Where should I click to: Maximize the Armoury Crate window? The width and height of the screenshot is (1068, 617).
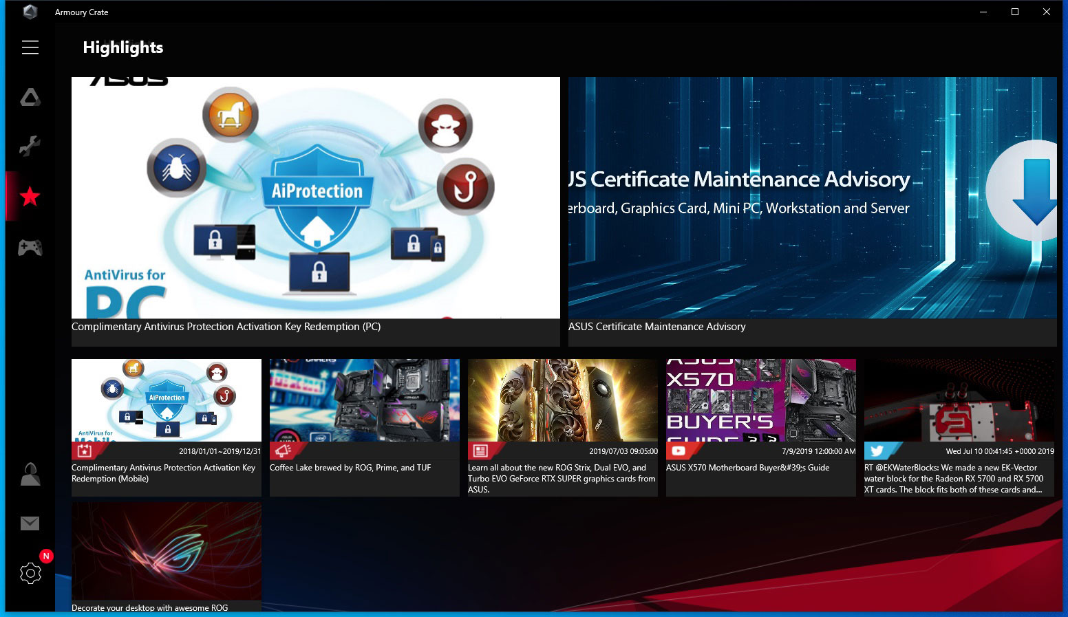1015,12
